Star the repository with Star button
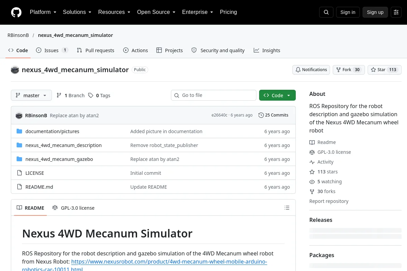This screenshot has height=271, width=407. pos(385,70)
